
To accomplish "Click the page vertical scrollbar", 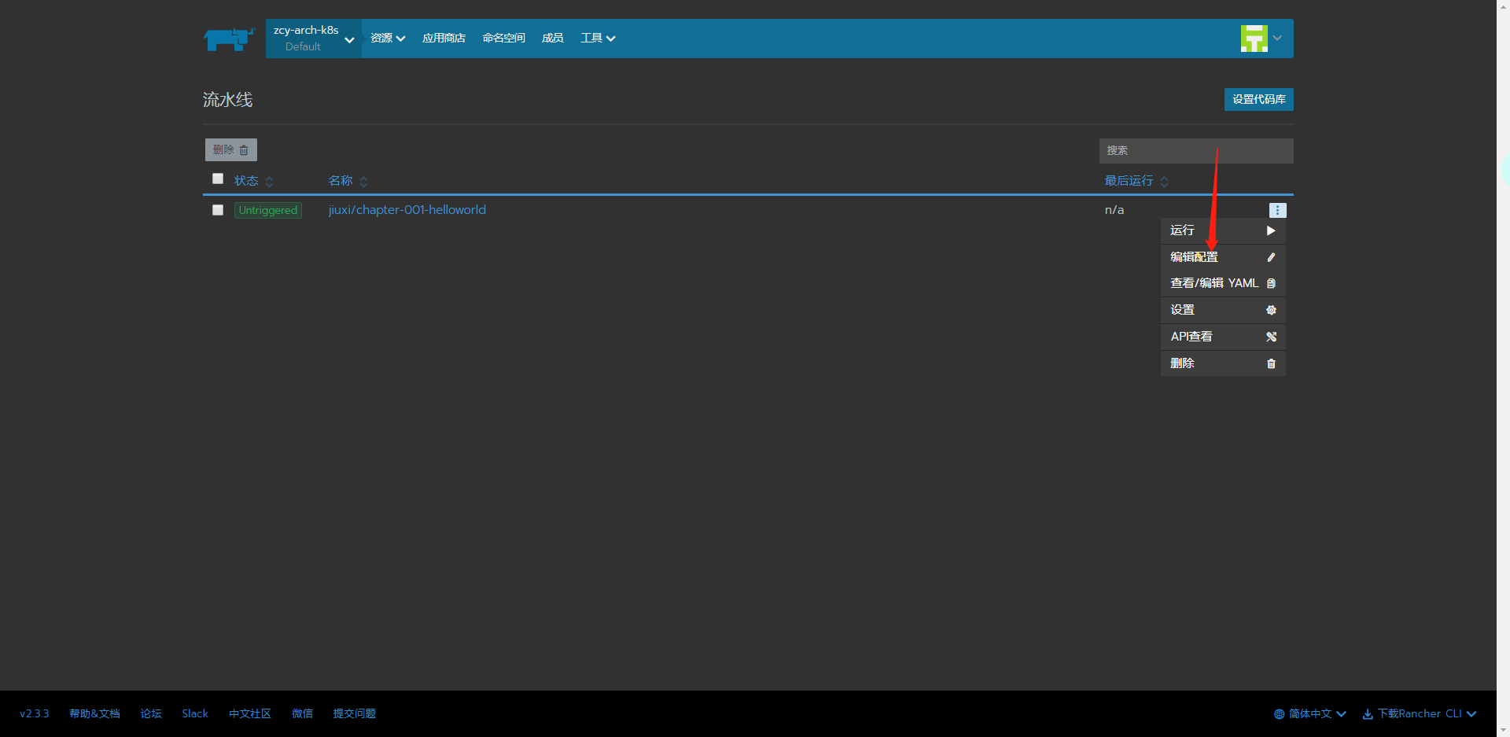I will pyautogui.click(x=1503, y=368).
